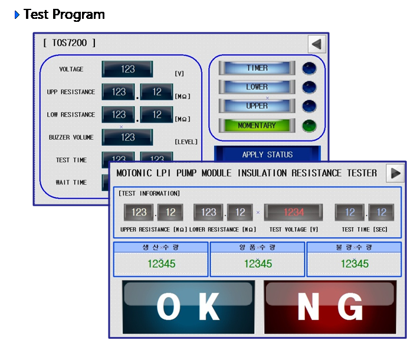Toggle the green MOMENTARY button
The image size is (407, 339).
(257, 126)
